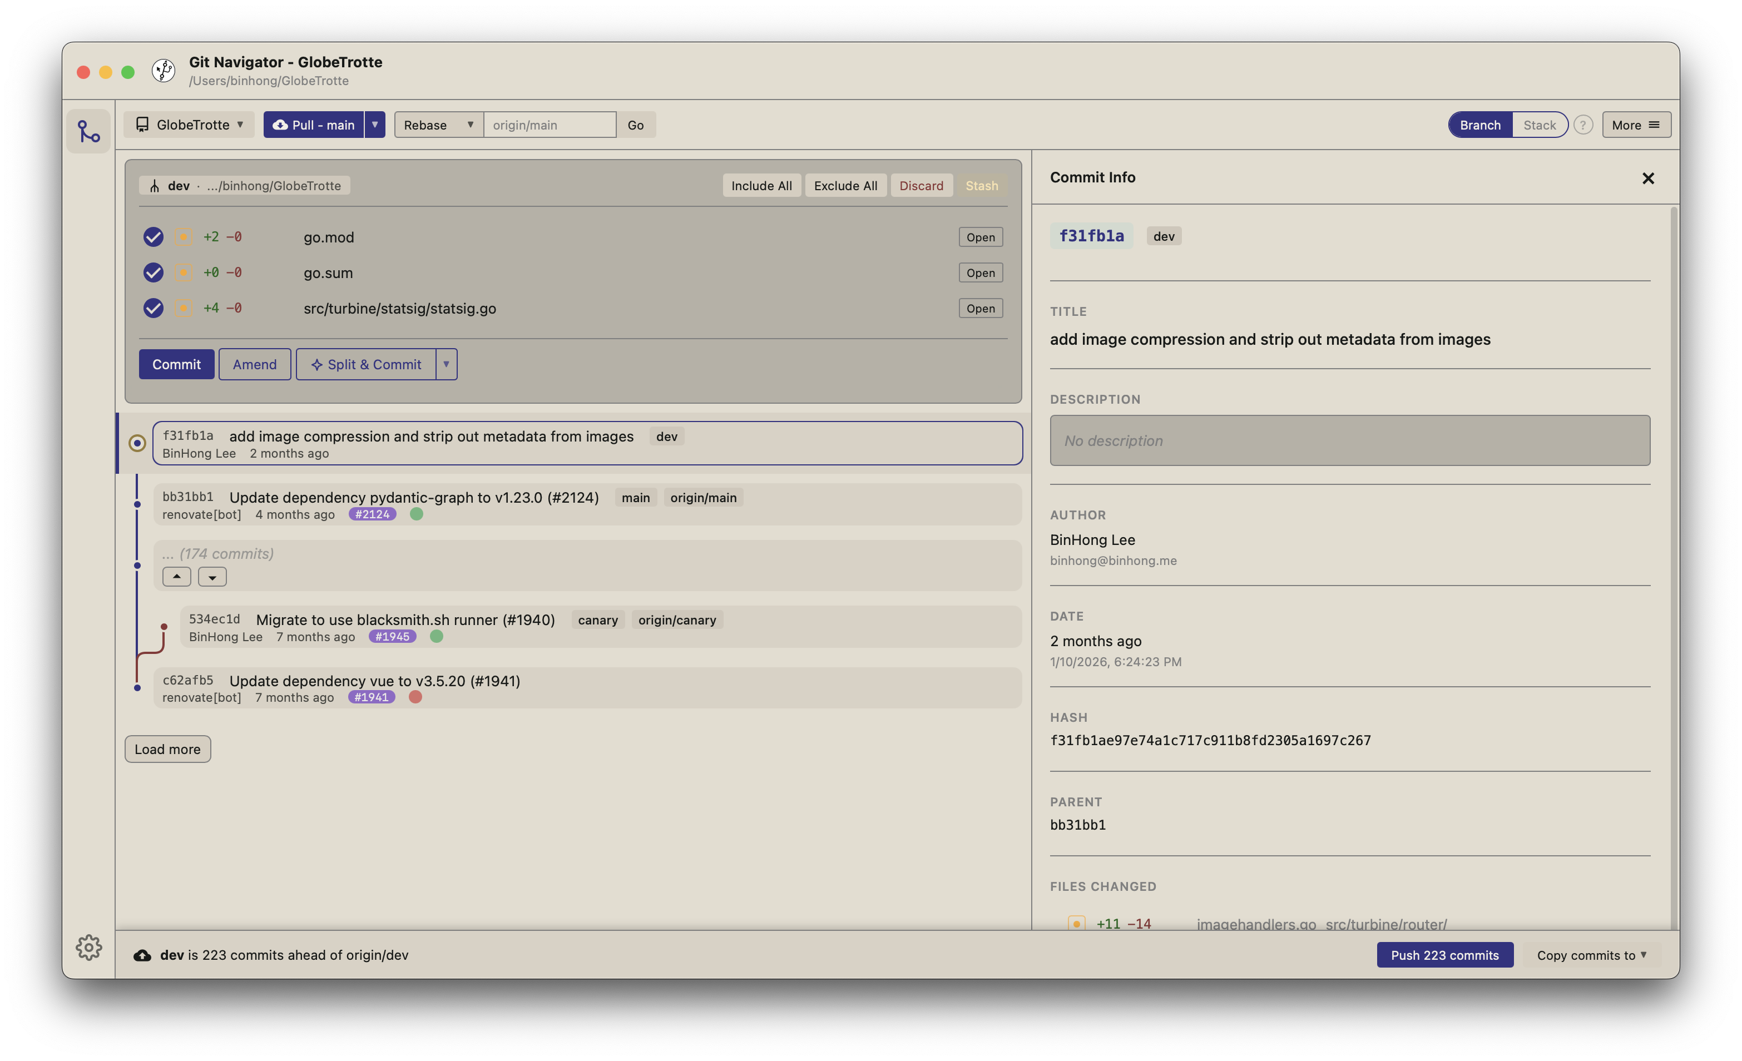
Task: Click the modified status dot next to go.mod
Action: [183, 237]
